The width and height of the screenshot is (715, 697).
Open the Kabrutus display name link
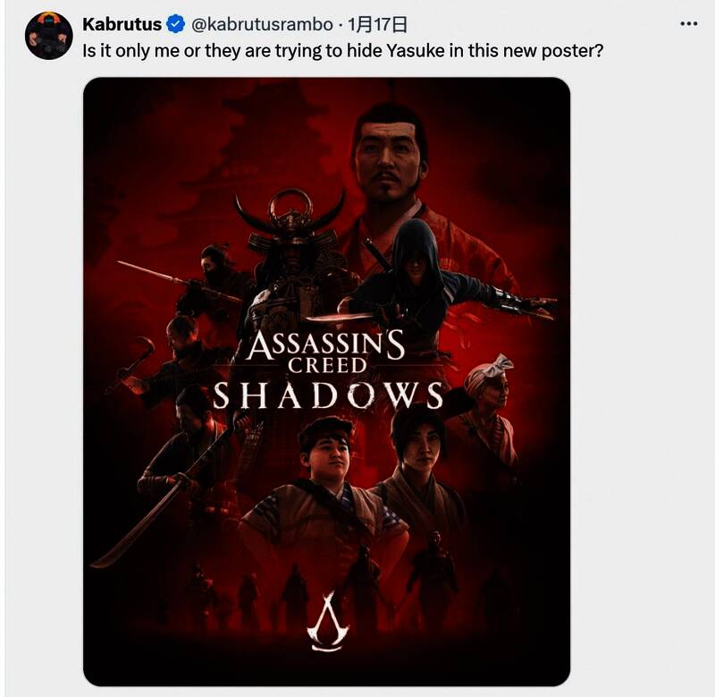[x=122, y=24]
